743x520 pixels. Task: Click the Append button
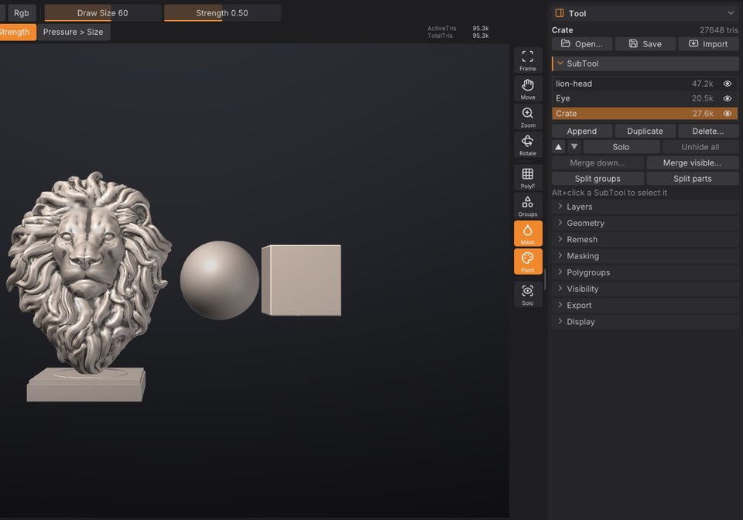582,132
